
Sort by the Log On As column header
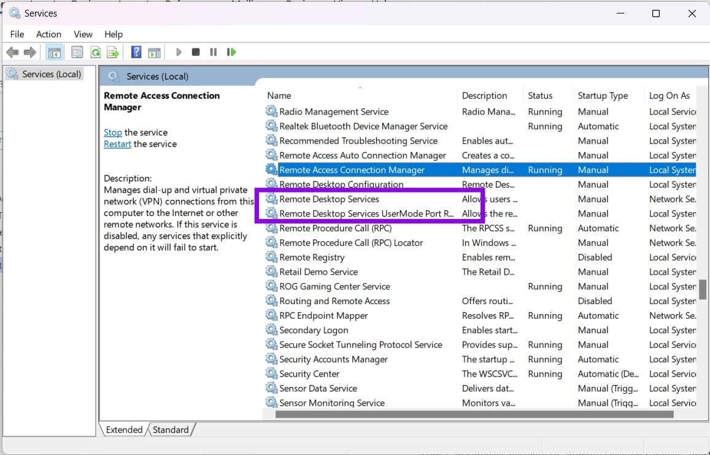pyautogui.click(x=670, y=96)
